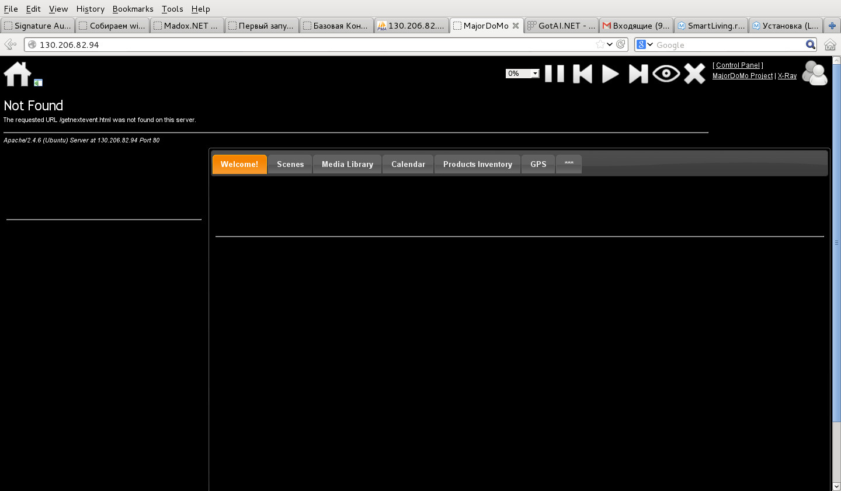
Task: Expand the bookmark star dropdown arrow
Action: click(x=610, y=44)
